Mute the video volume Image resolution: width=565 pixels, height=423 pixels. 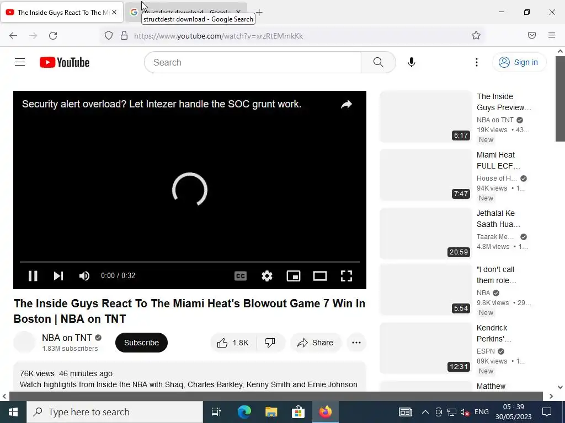pyautogui.click(x=84, y=276)
